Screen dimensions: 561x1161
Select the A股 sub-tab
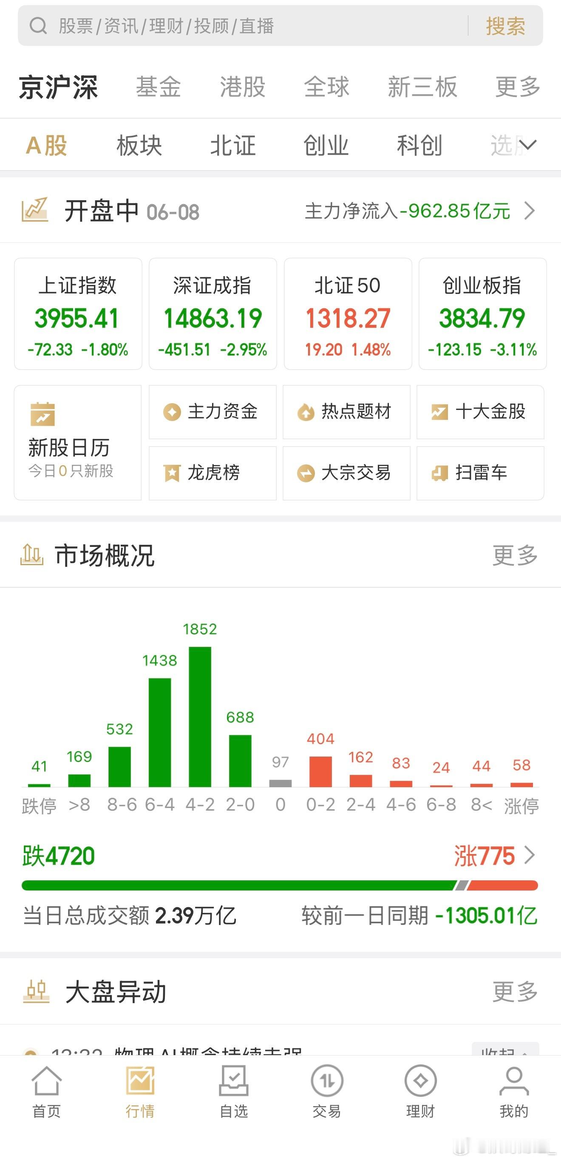[47, 145]
